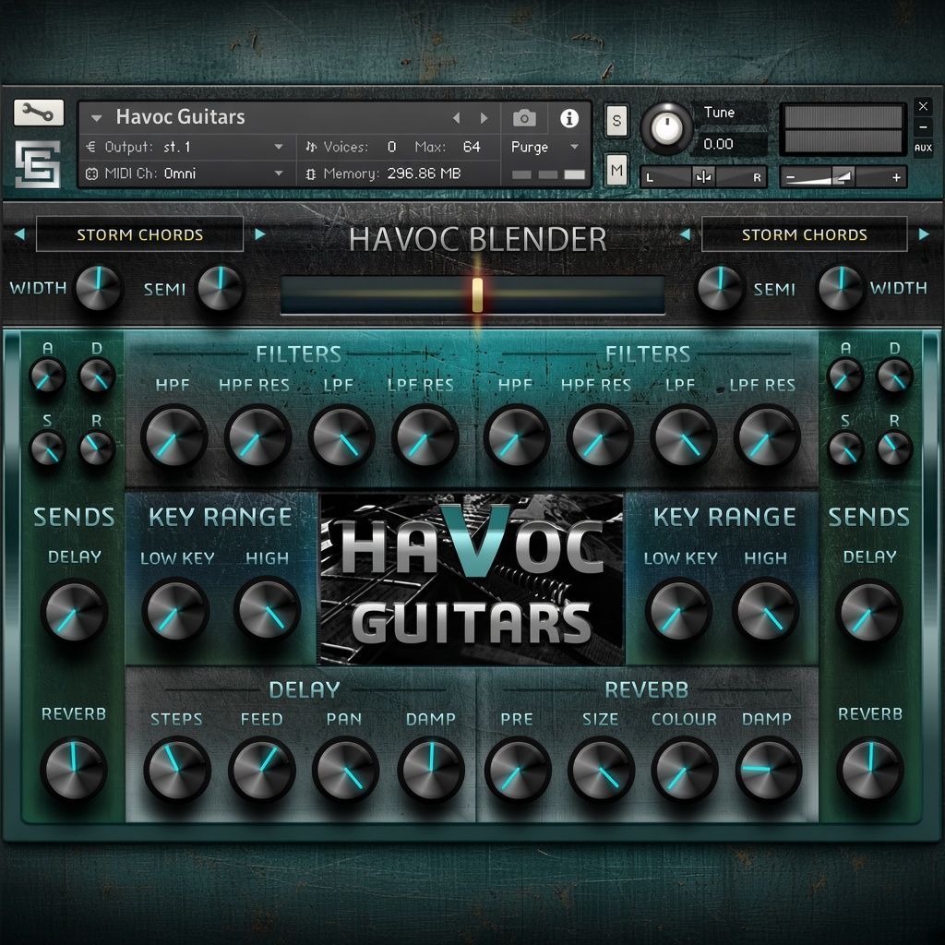
Task: Click the left envelope A attack knob
Action: click(x=48, y=377)
